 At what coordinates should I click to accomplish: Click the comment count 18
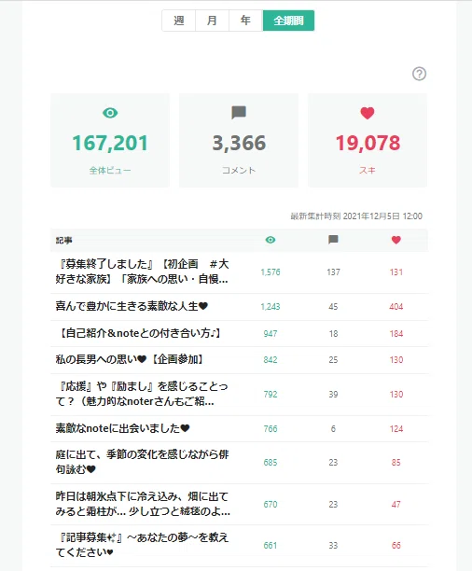pyautogui.click(x=333, y=334)
